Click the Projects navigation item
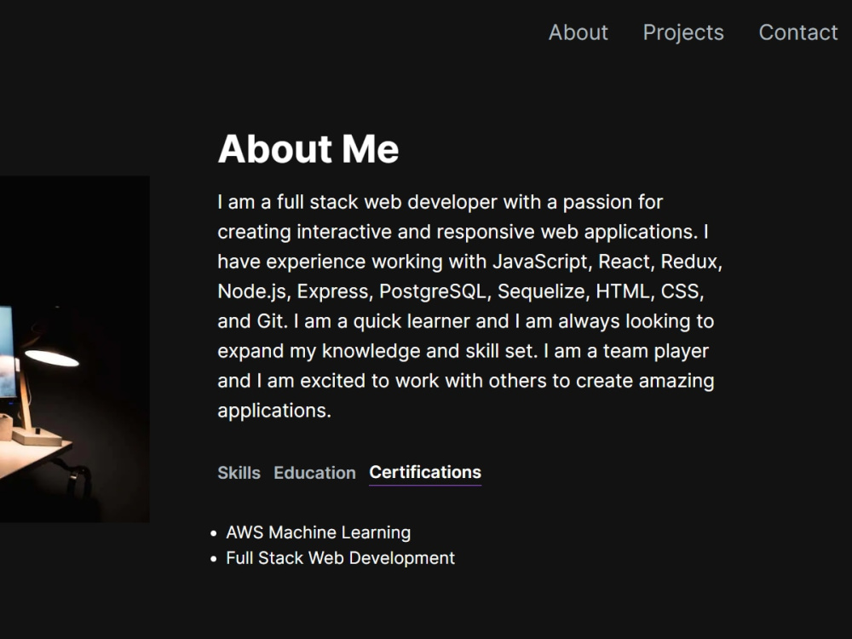852x639 pixels. 683,32
